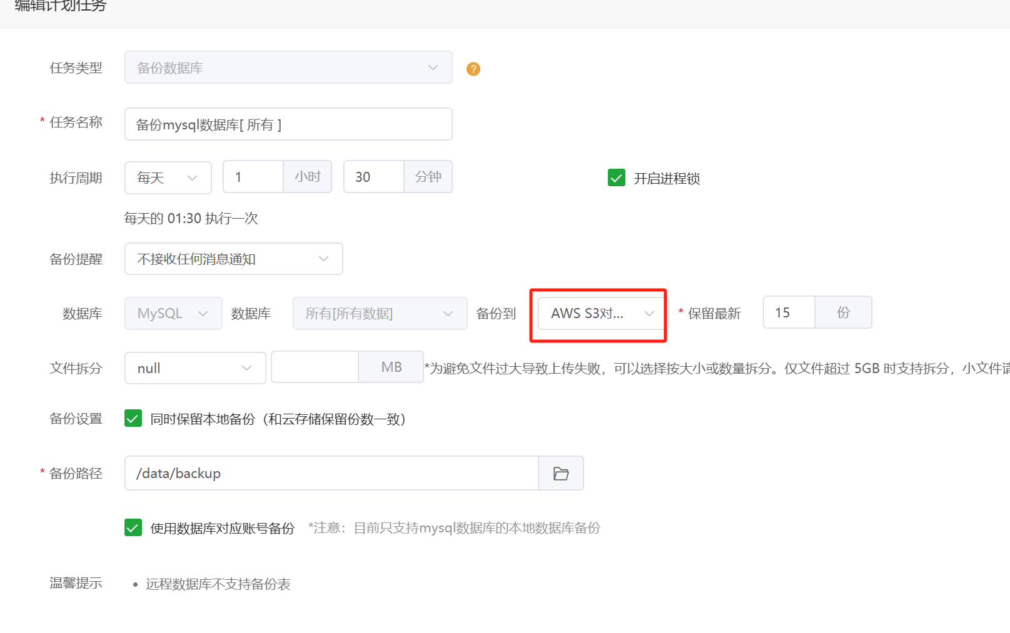Expand the MySQL database type dropdown
The image size is (1010, 633).
(x=173, y=314)
